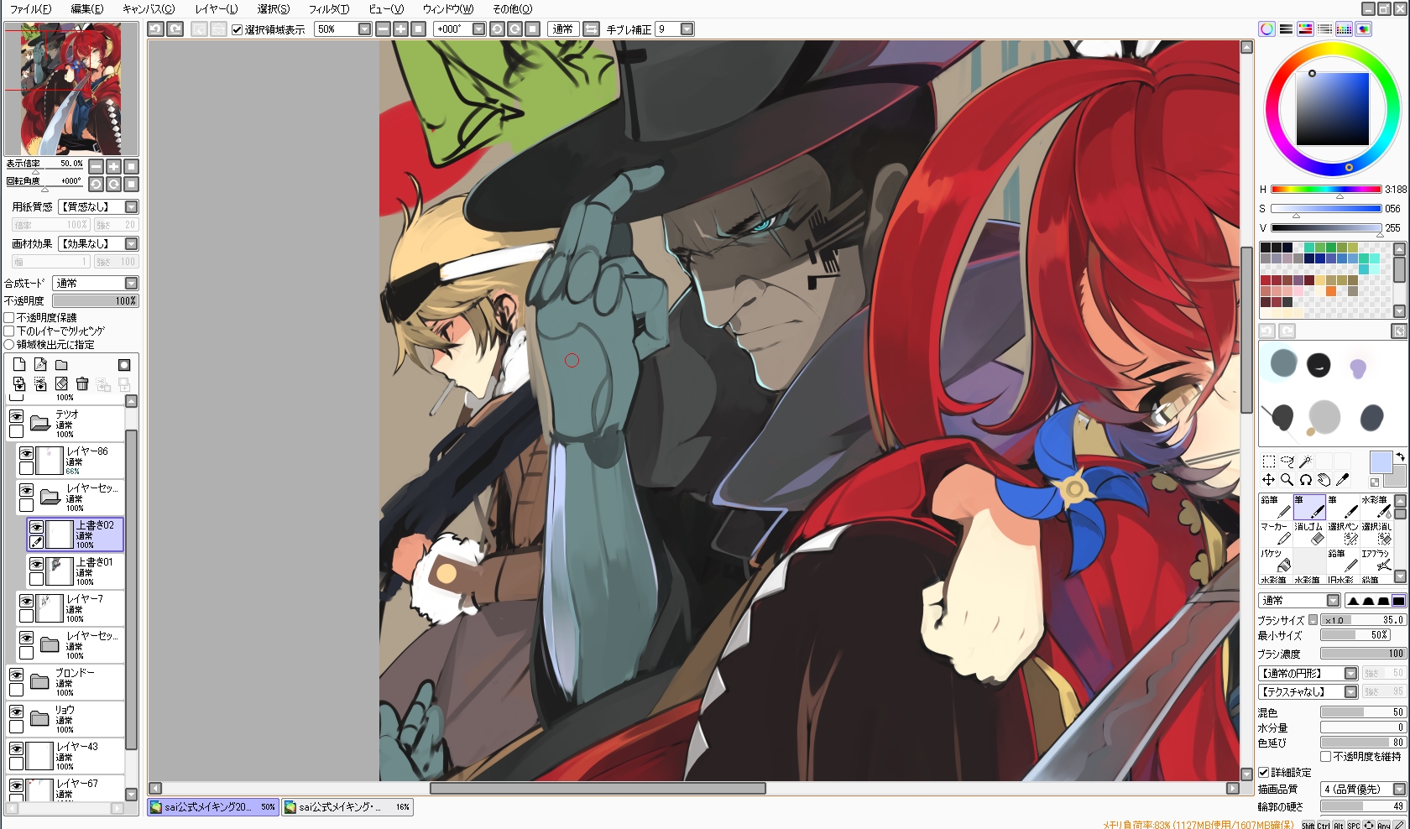Swap foreground and background colors
The image size is (1410, 829).
pyautogui.click(x=1400, y=457)
